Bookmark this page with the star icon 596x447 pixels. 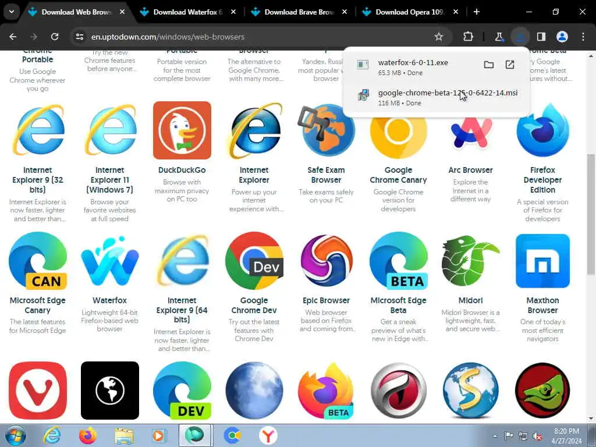pyautogui.click(x=439, y=37)
